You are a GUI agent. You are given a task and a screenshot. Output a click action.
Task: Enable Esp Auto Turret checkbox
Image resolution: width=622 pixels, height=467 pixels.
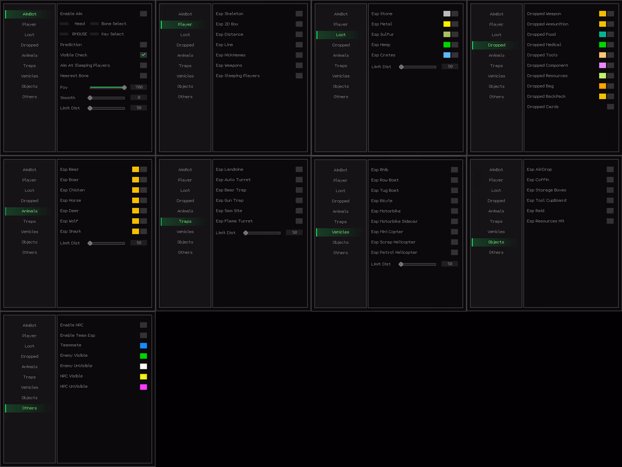[x=299, y=180]
